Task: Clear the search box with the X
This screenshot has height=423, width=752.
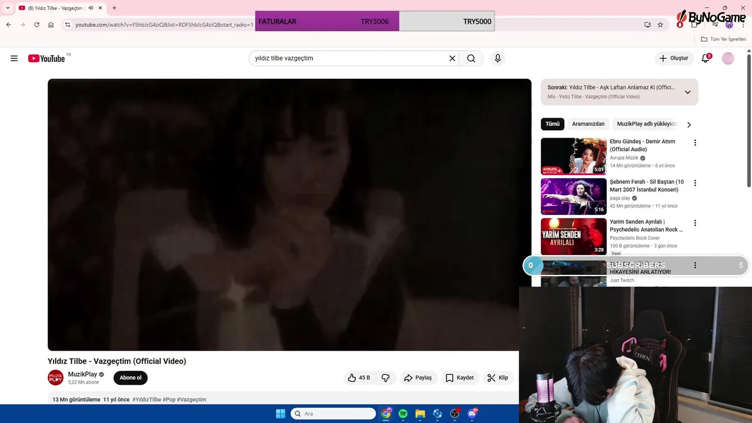Action: tap(452, 58)
